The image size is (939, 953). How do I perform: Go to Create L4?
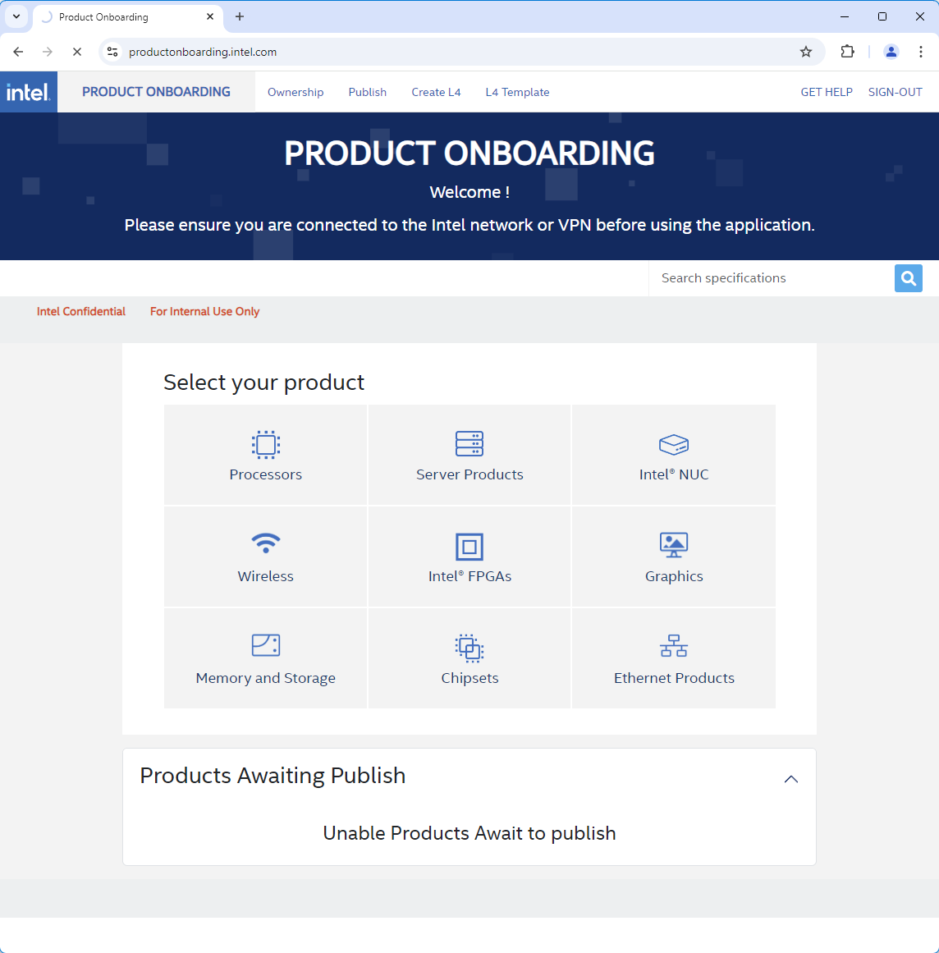(x=436, y=92)
